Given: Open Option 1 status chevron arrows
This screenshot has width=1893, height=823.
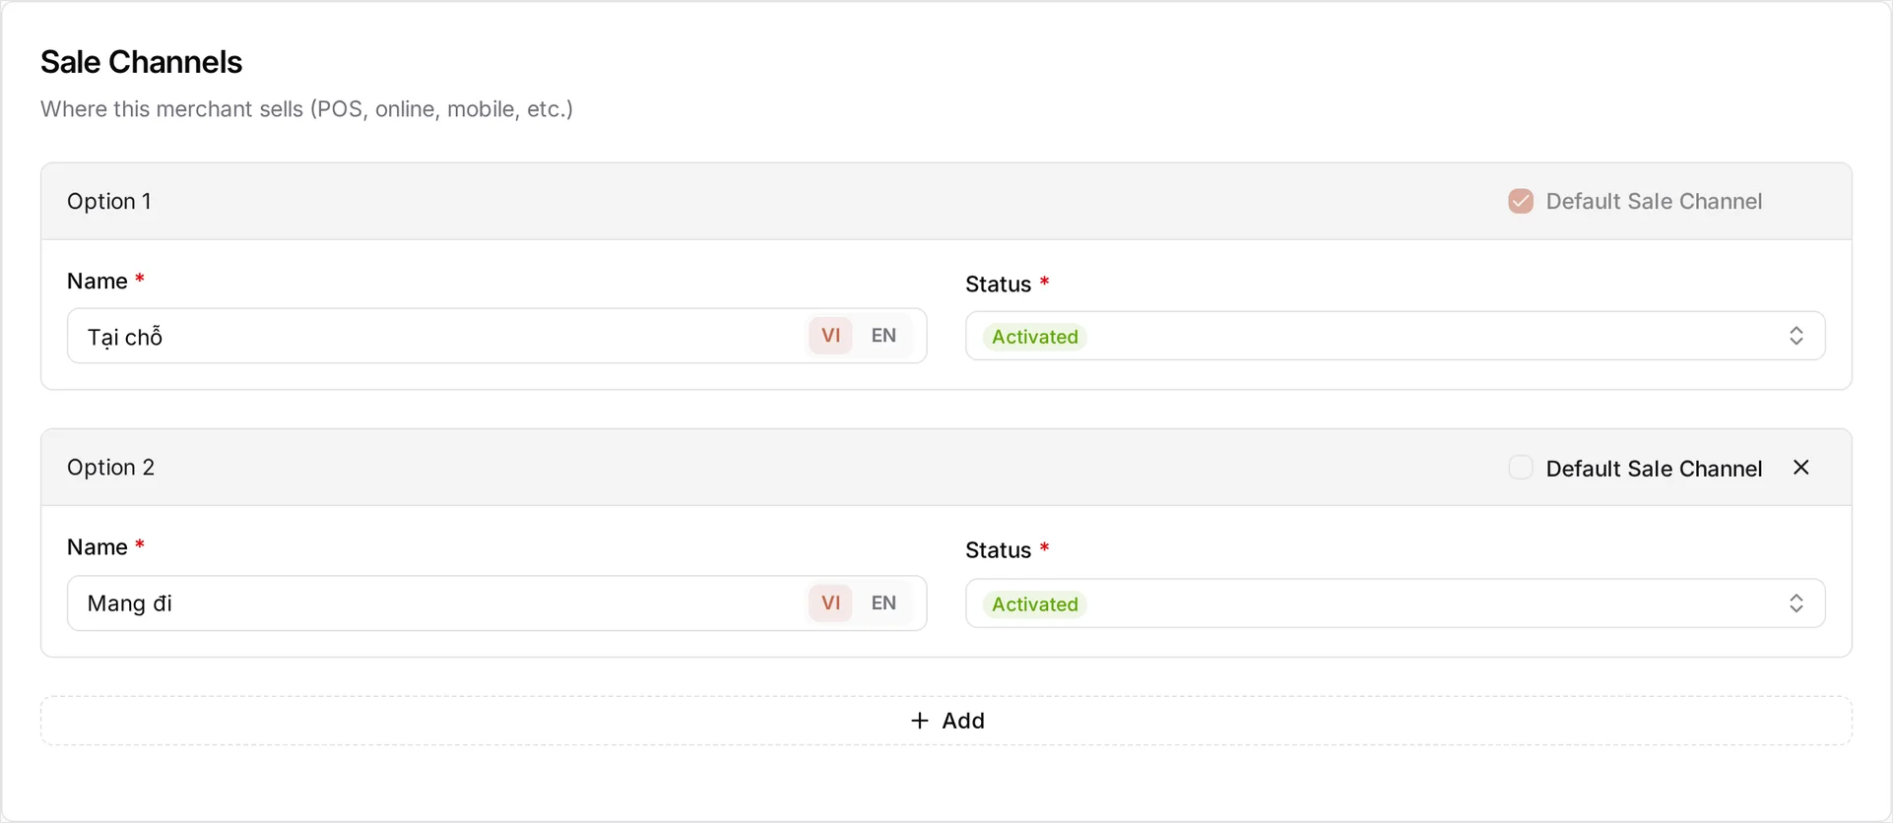Looking at the screenshot, I should pyautogui.click(x=1795, y=336).
